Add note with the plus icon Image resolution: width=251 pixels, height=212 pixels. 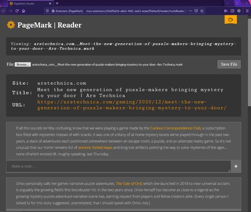coord(236,166)
